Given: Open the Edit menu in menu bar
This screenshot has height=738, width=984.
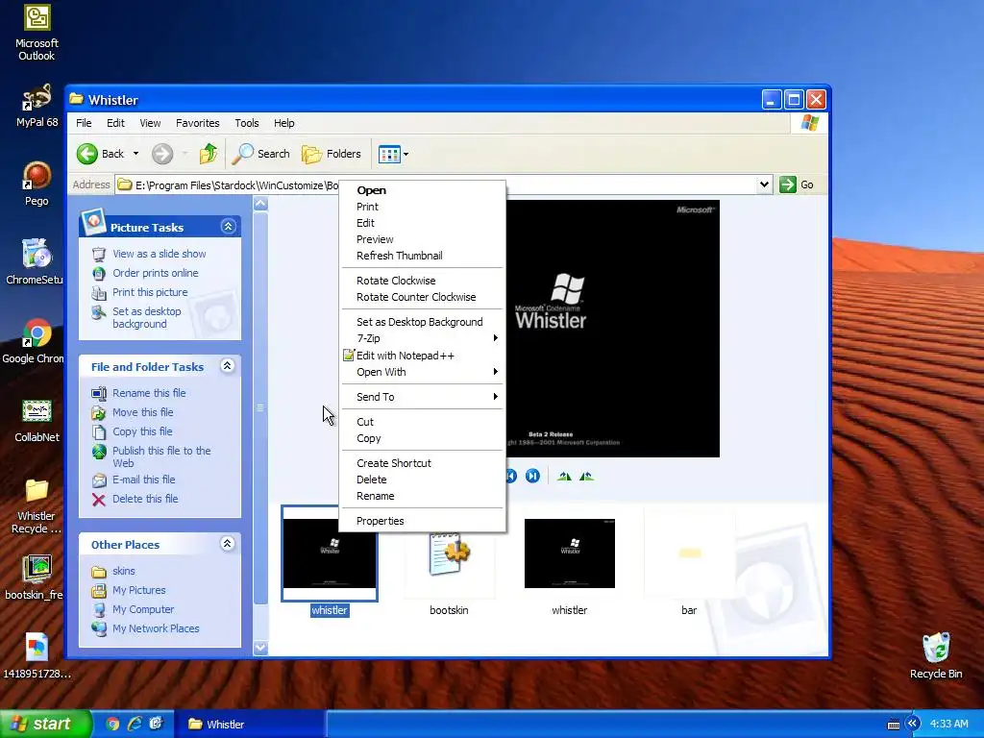Looking at the screenshot, I should (115, 123).
